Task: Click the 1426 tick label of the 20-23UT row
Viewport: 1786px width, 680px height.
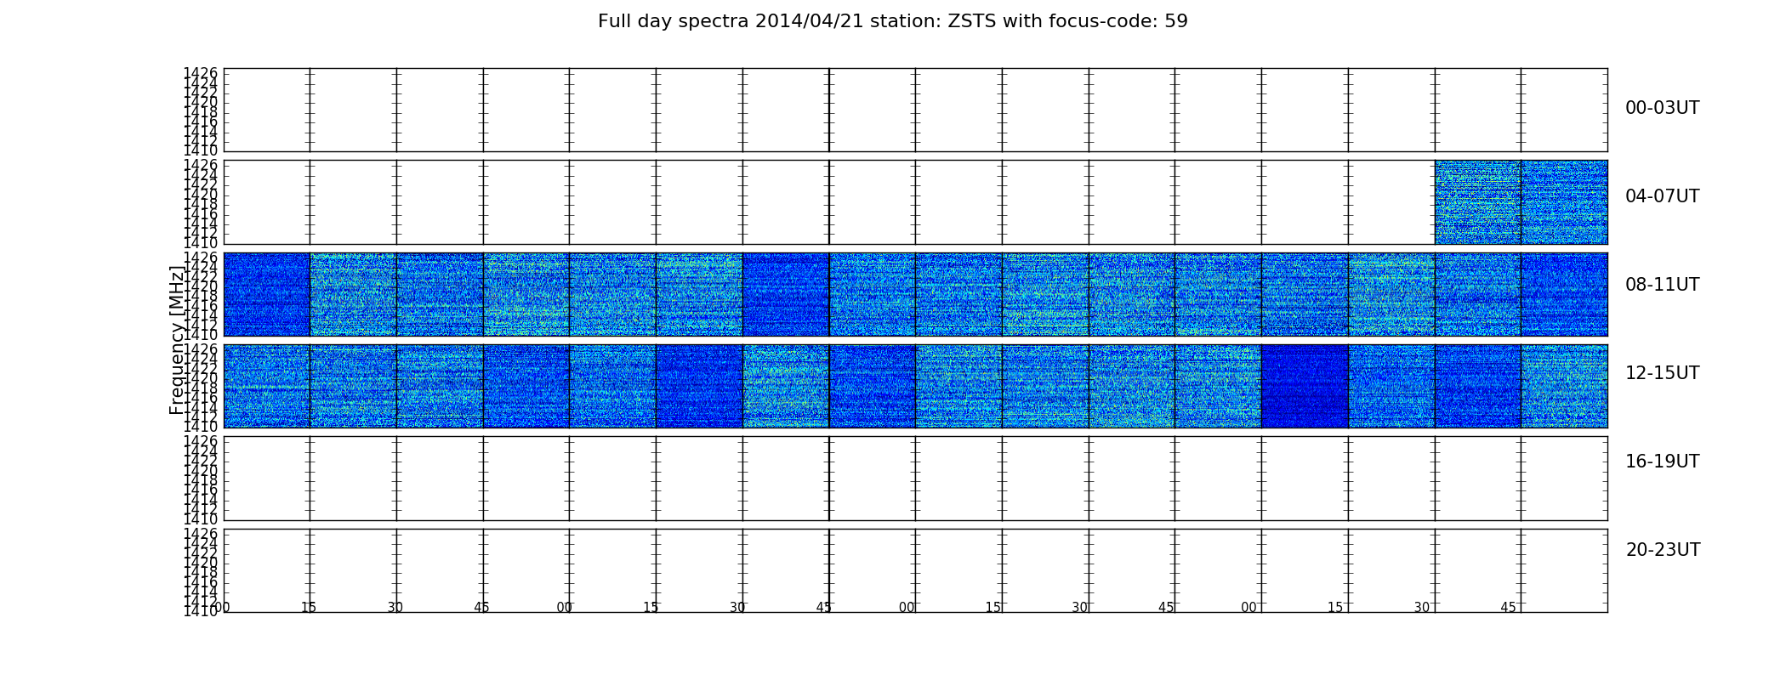Action: point(201,534)
